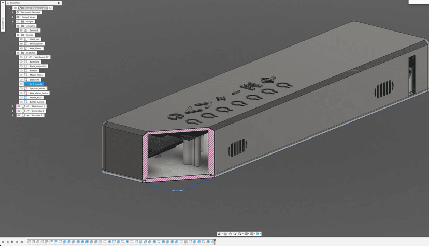This screenshot has width=429, height=246.
Task: Open Display Settings monitor icon
Action: point(247,234)
